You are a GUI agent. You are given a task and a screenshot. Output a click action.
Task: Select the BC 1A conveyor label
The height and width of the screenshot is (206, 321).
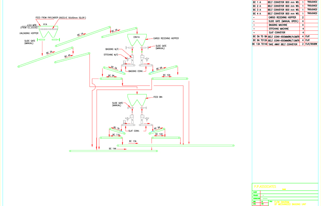[x=80, y=34]
